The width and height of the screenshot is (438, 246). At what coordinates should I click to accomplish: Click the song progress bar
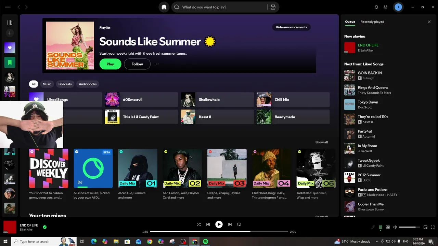[219, 232]
